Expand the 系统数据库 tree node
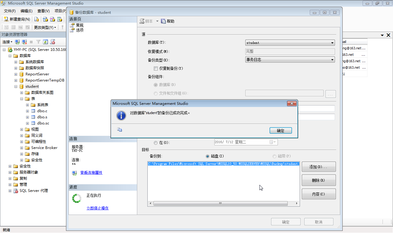The image size is (393, 233). coord(16,62)
